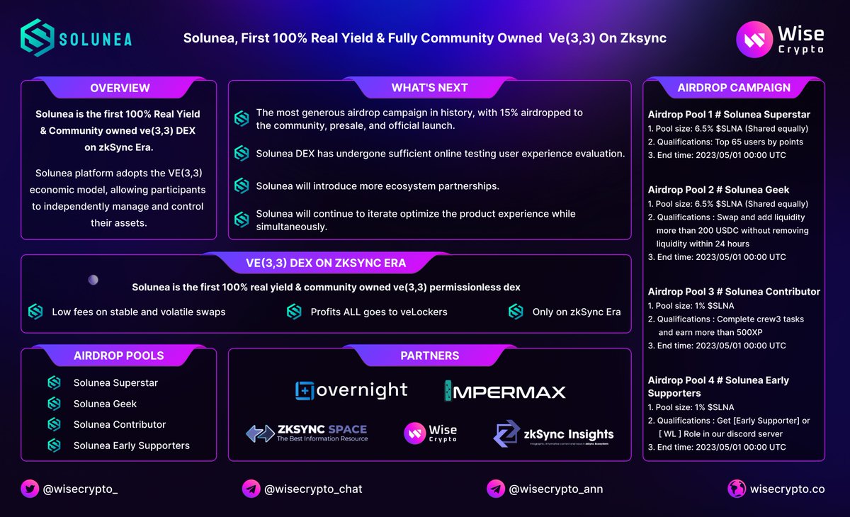Select the WHAT'S NEXT section header
This screenshot has height=517, width=850.
coord(429,88)
